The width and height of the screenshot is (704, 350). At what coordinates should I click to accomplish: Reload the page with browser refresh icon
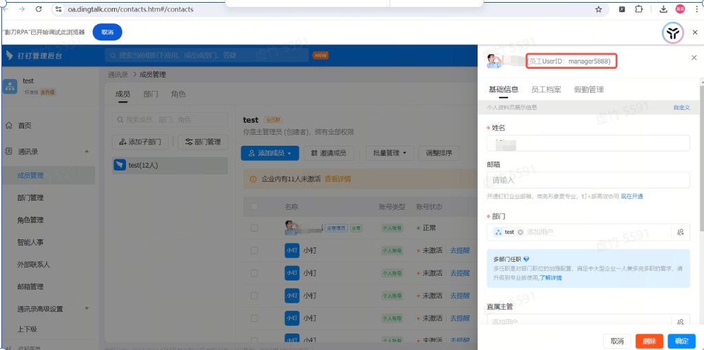pyautogui.click(x=39, y=9)
